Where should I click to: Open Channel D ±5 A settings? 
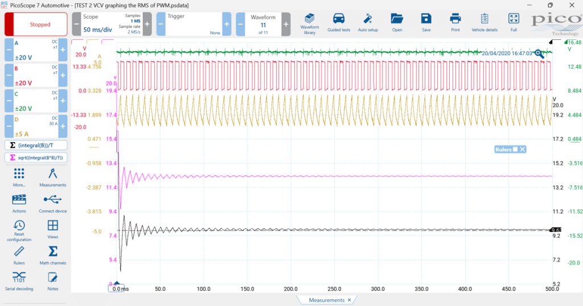click(x=36, y=126)
